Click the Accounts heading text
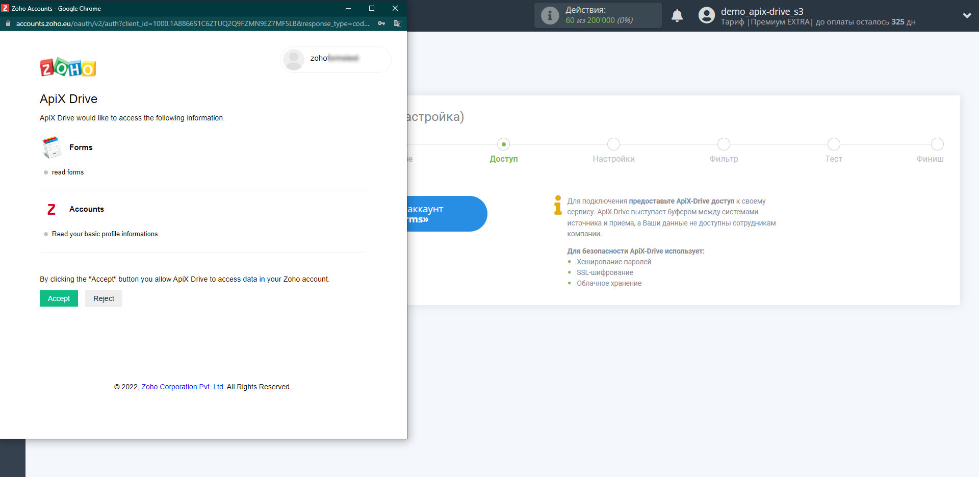The width and height of the screenshot is (979, 477). click(86, 209)
